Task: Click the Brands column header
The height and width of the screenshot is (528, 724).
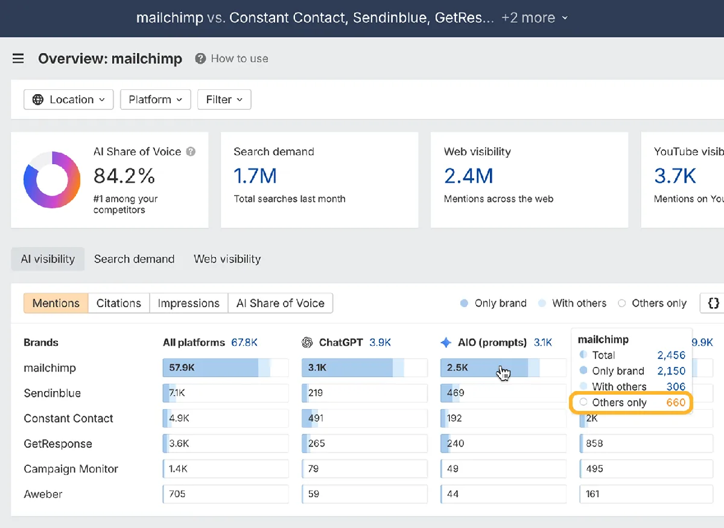Action: click(41, 343)
